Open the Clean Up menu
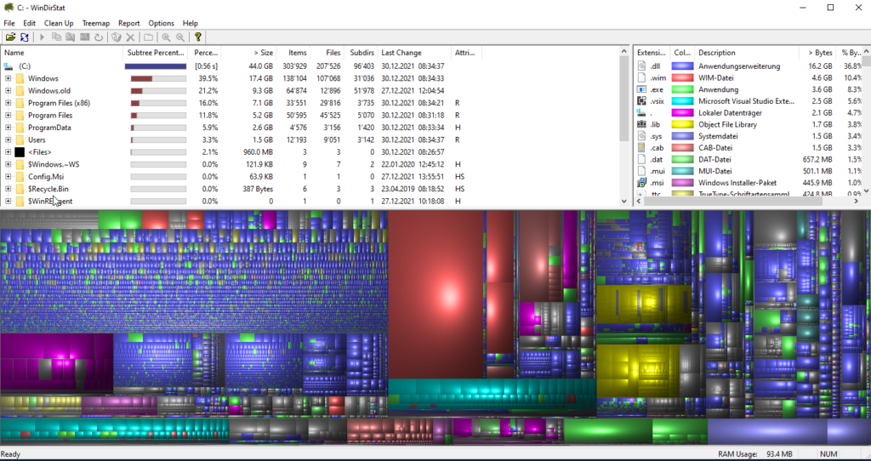This screenshot has height=461, width=871. [x=59, y=23]
